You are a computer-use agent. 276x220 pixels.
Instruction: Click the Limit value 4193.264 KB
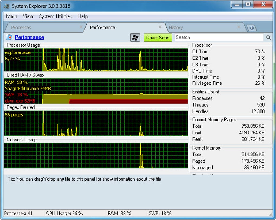point(252,133)
